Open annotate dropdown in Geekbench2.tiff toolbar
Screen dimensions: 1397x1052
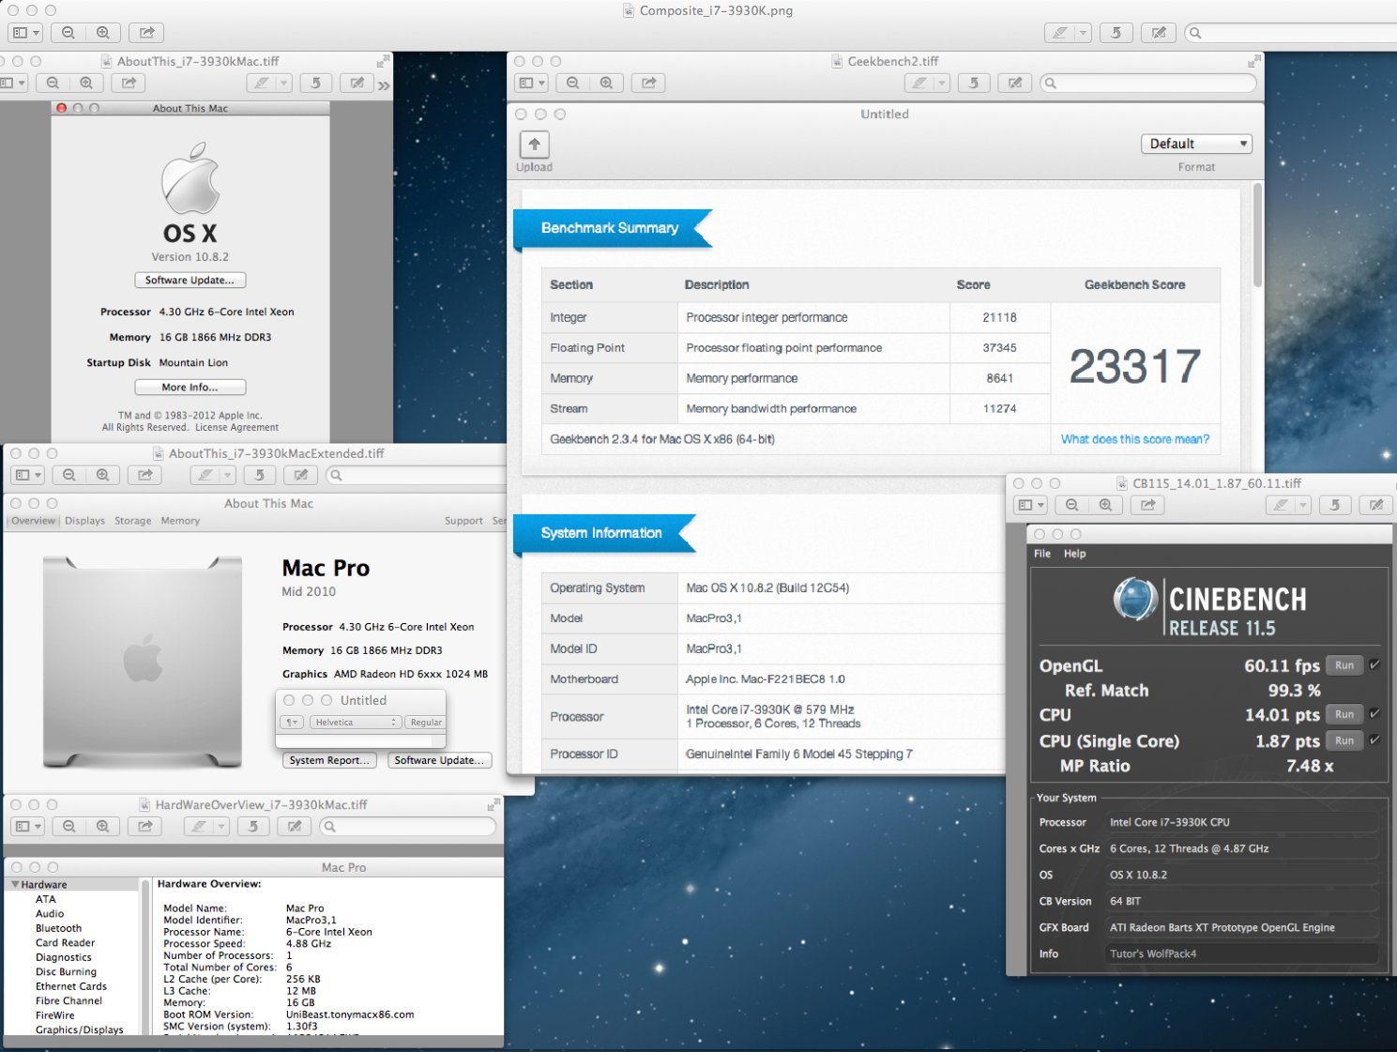[x=941, y=83]
